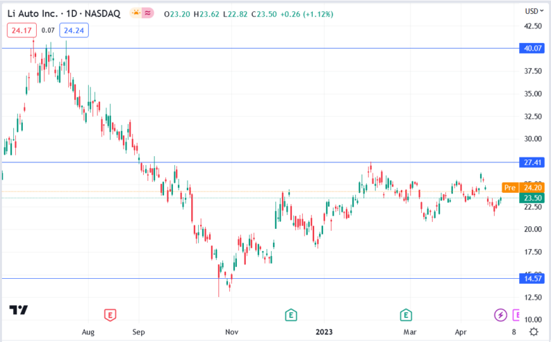Open the USD currency dropdown
551x342 pixels.
tap(533, 10)
